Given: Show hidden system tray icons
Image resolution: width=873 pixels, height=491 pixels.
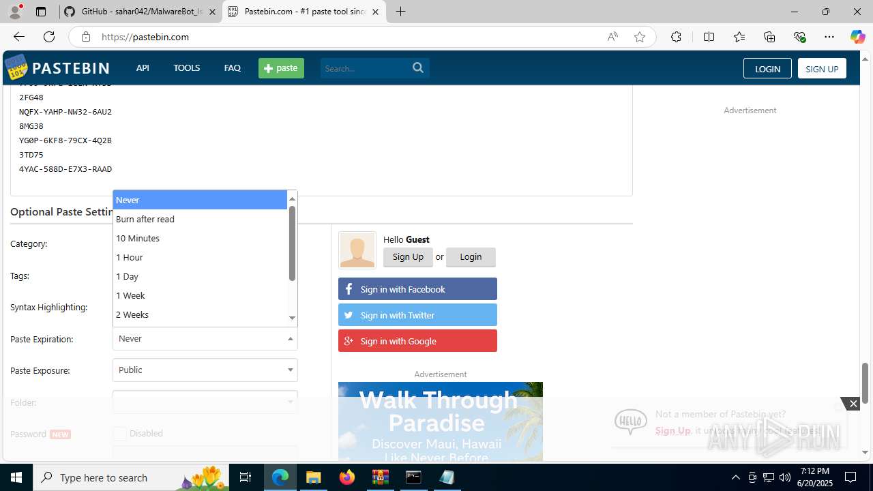Looking at the screenshot, I should (735, 477).
